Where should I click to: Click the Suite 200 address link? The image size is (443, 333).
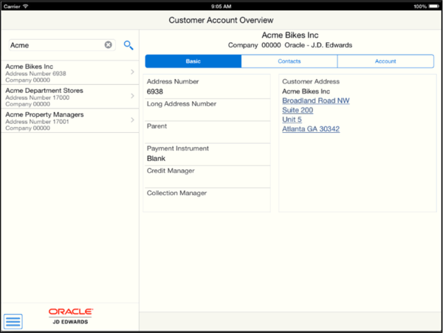click(x=298, y=110)
